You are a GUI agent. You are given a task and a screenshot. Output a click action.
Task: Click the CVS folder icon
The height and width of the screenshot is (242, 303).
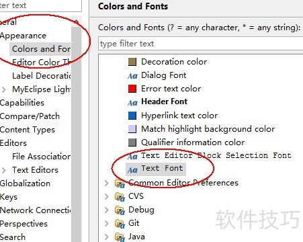(120, 197)
